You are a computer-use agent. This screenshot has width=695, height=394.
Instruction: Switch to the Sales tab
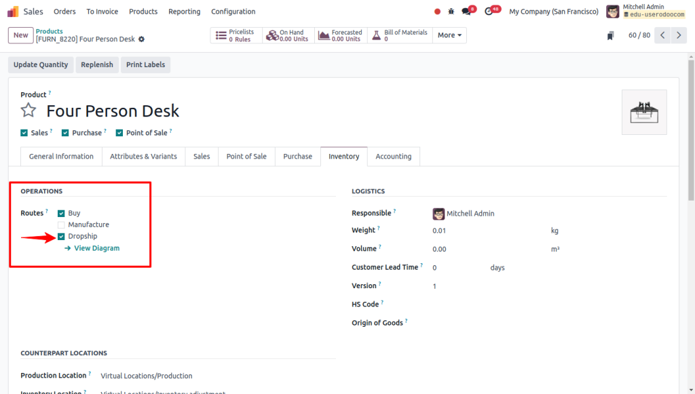click(x=202, y=156)
